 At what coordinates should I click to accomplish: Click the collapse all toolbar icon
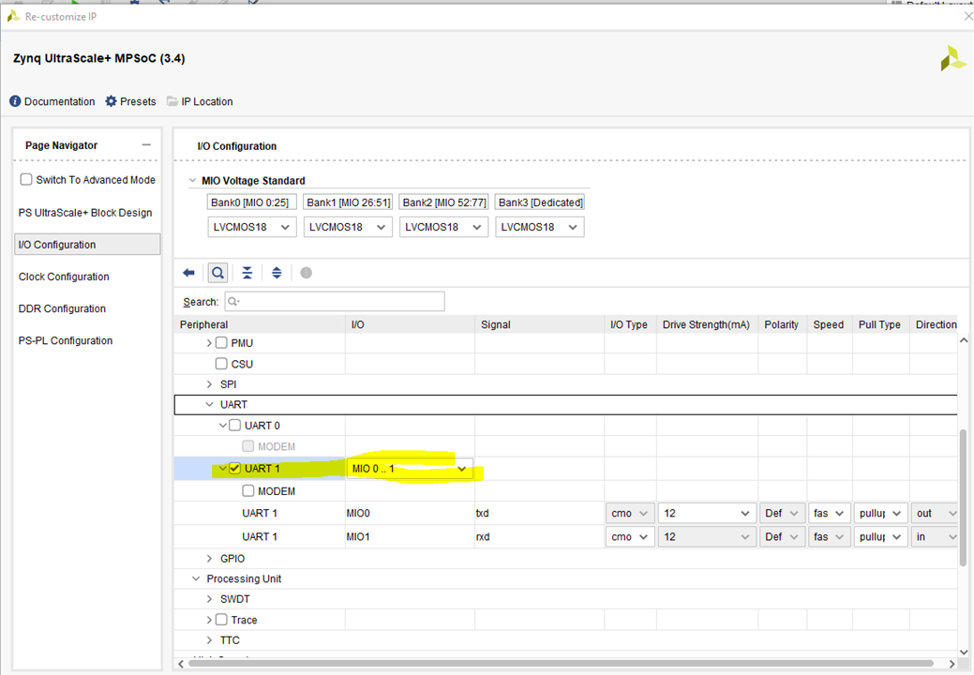pos(247,273)
